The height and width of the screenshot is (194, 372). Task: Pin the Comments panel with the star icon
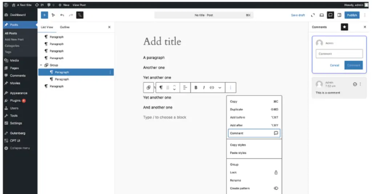coord(344,27)
